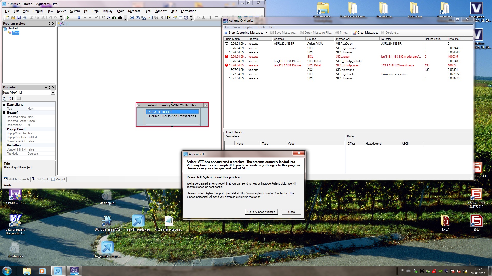Click the Open folder toolbar icon
Viewport: 492px width, 276px height.
click(13, 18)
